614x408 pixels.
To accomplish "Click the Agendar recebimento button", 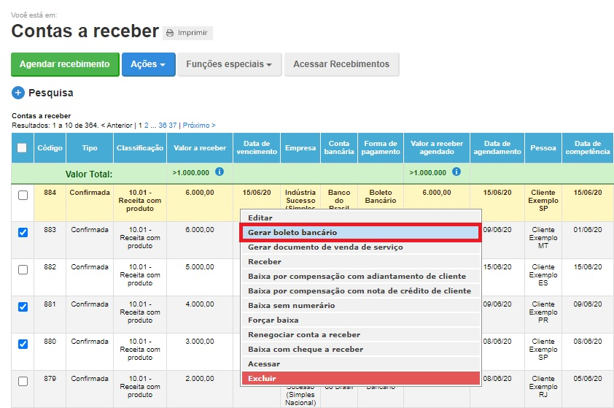I will pos(65,64).
